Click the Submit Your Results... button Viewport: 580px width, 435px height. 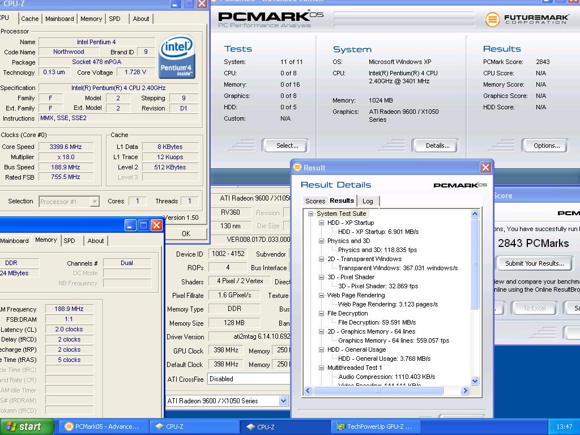coord(535,263)
